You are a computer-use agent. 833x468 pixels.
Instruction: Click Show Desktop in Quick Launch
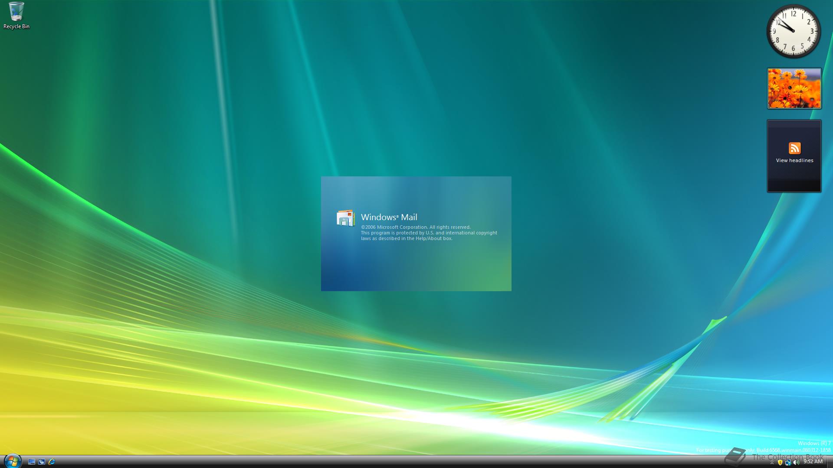click(x=32, y=462)
